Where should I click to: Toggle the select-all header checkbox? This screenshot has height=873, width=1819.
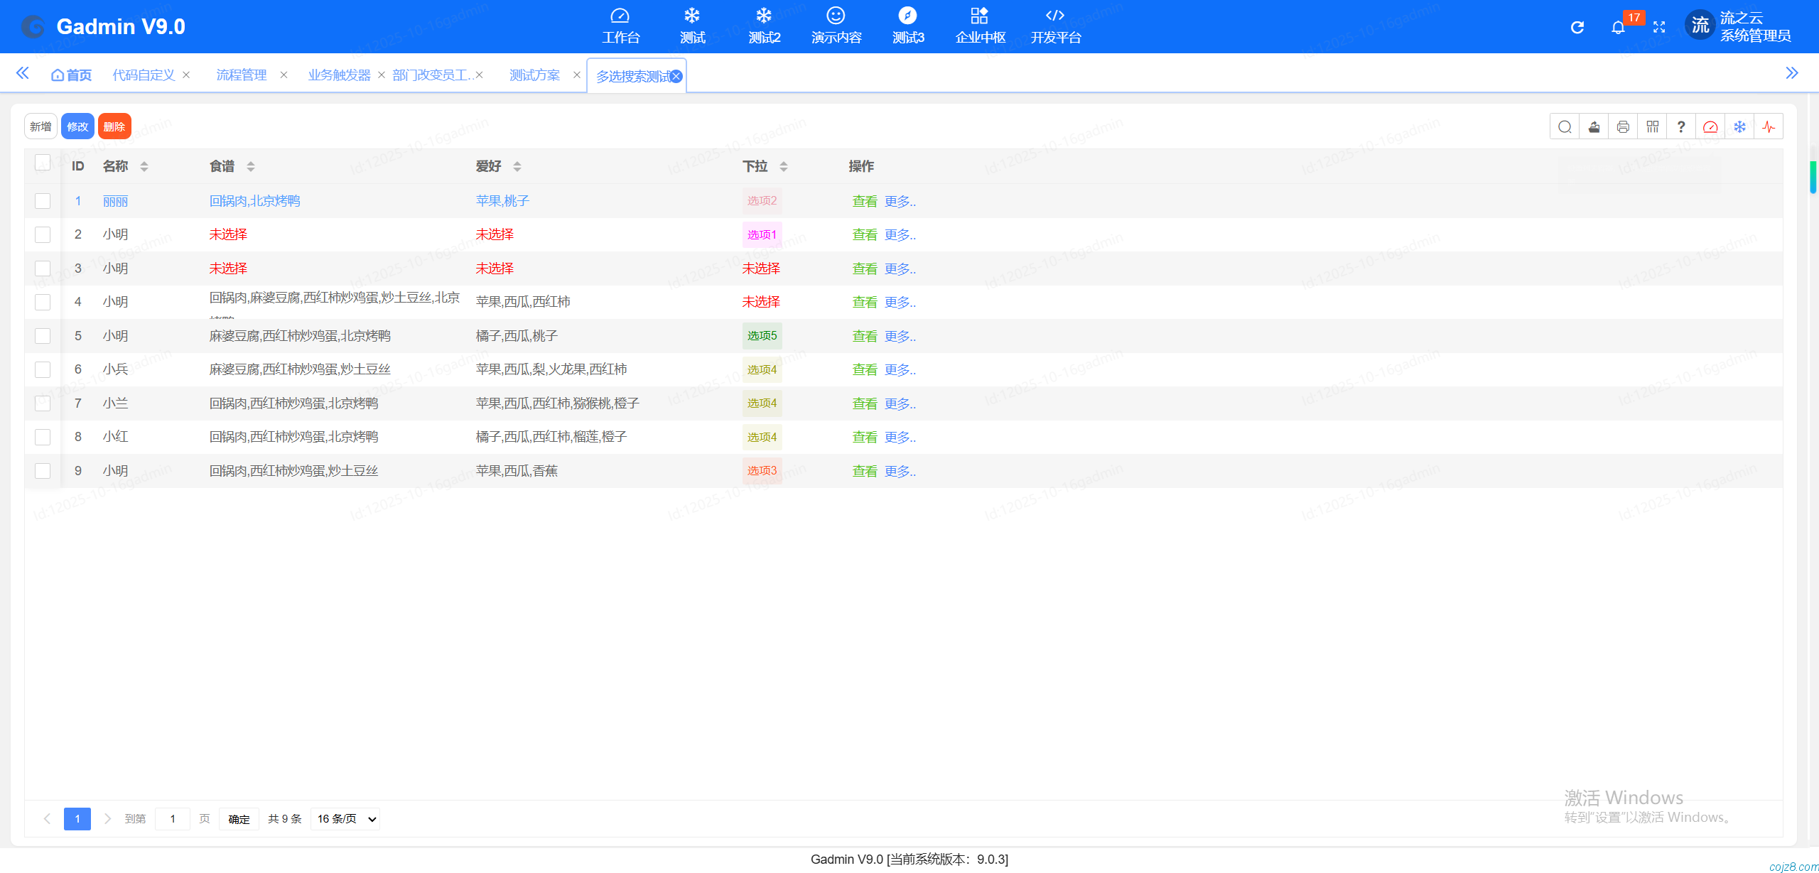pos(43,163)
